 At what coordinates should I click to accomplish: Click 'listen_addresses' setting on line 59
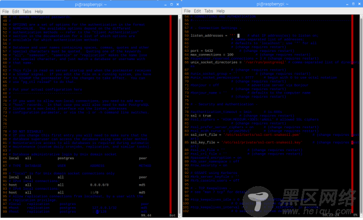(x=207, y=35)
